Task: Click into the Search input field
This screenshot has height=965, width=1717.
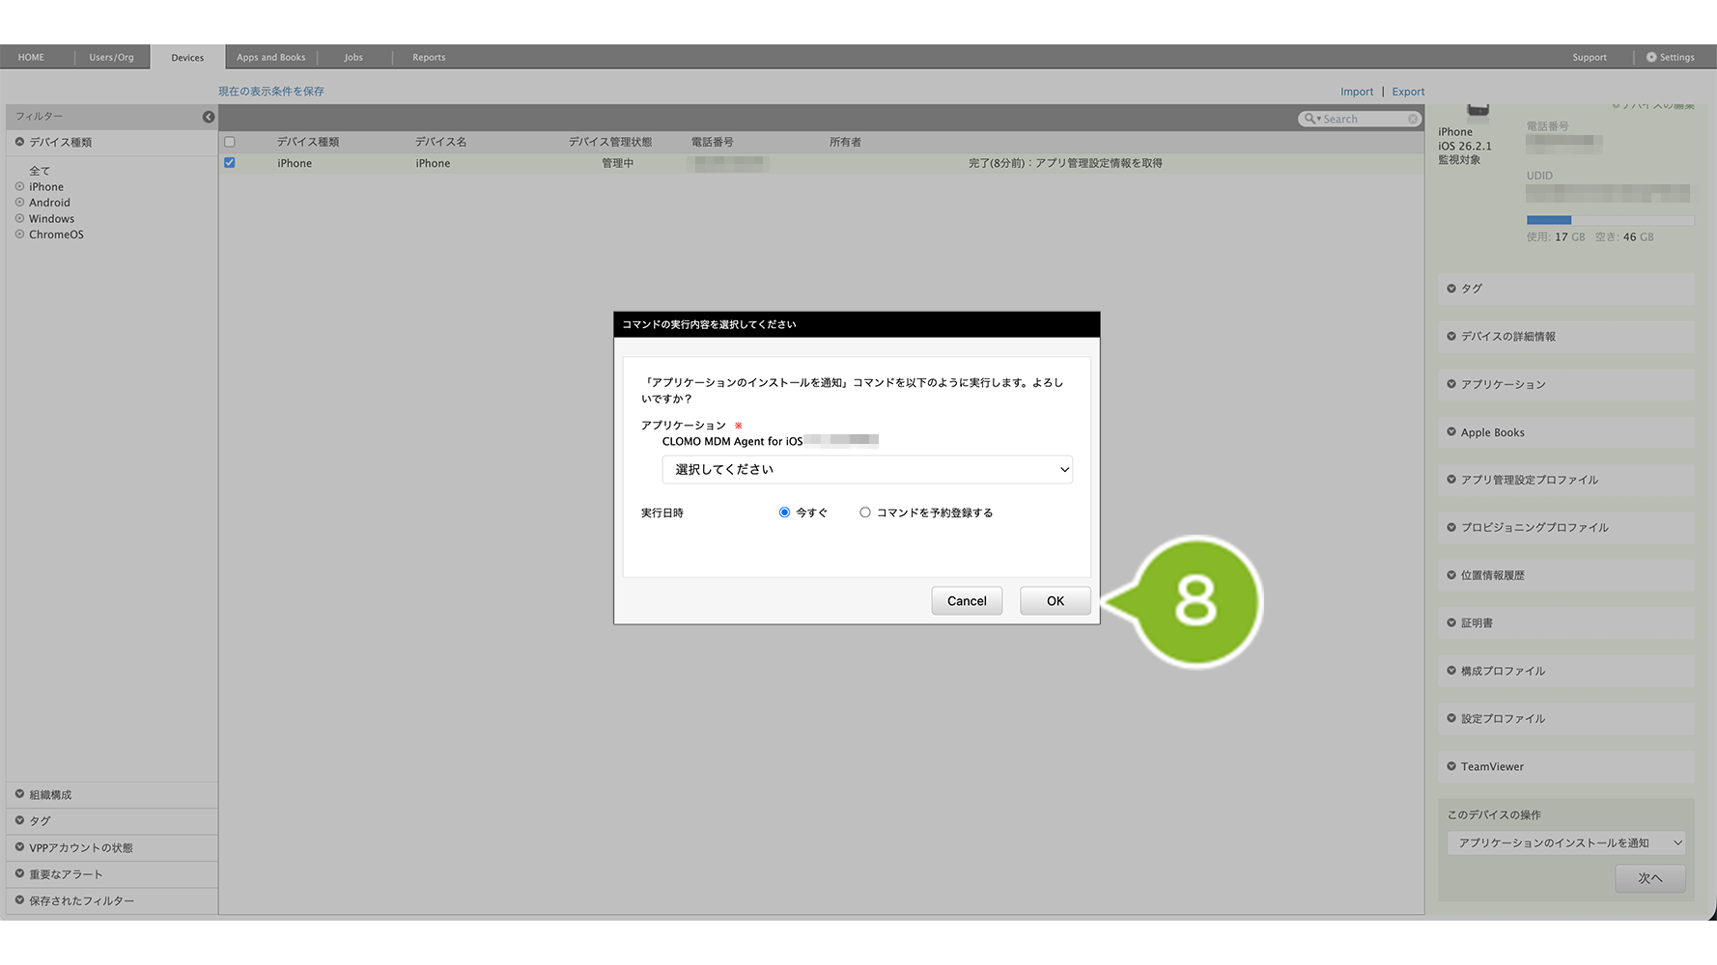Action: (x=1362, y=119)
